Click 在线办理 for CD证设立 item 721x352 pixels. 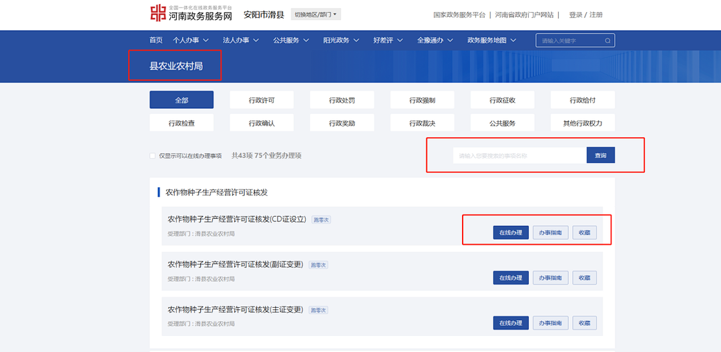coord(511,233)
